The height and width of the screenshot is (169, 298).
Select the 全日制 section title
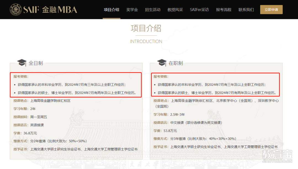[x=36, y=63]
